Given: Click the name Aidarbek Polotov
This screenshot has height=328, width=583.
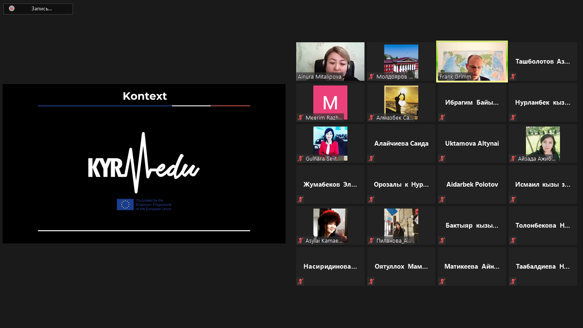Looking at the screenshot, I should coord(472,184).
